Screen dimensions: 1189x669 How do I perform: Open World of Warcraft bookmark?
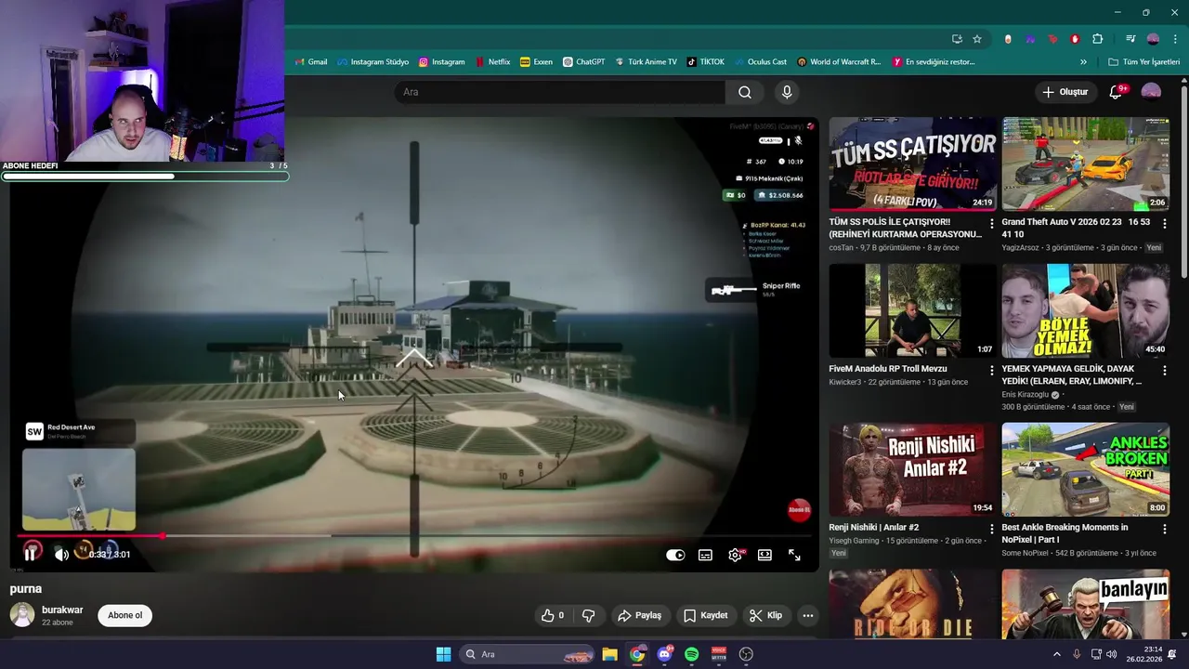[839, 62]
